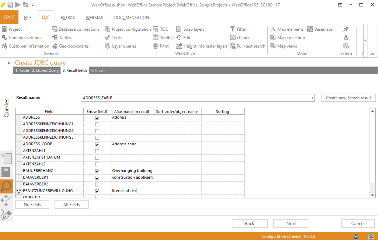
Task: Open the Print configuration tool
Action: click(x=161, y=46)
